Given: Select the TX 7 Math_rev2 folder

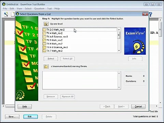Looking at the screenshot, I should tap(80, 51).
